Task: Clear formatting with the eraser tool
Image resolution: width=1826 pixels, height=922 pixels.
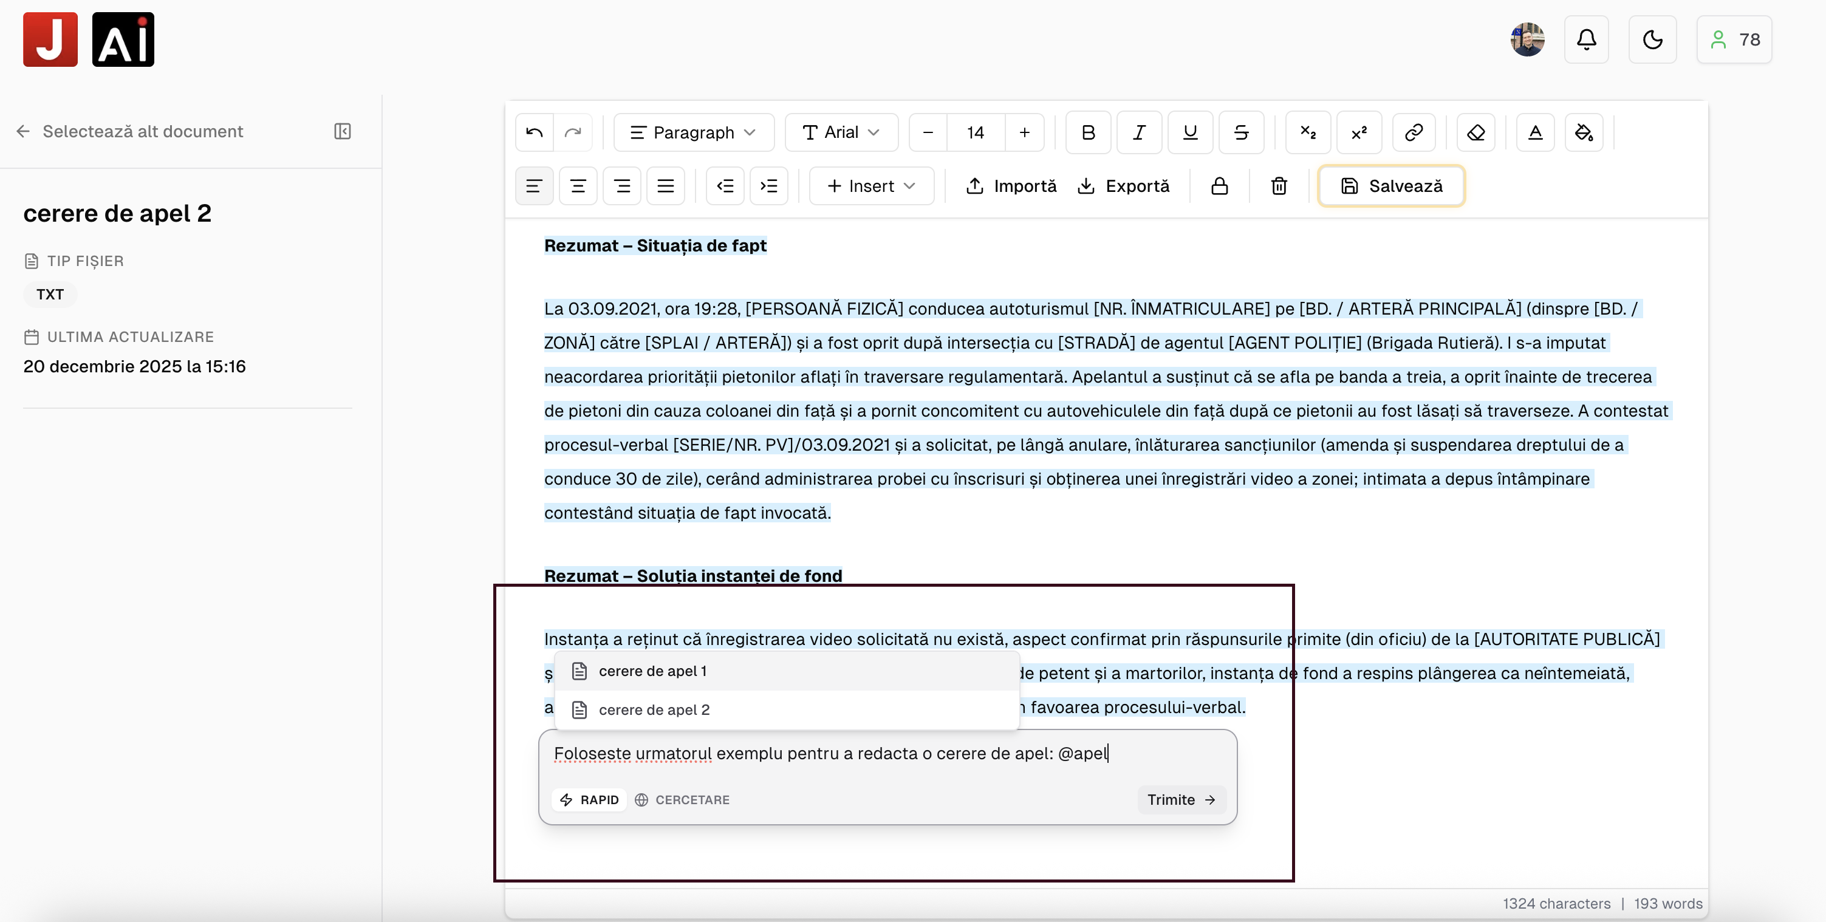Action: pos(1475,132)
